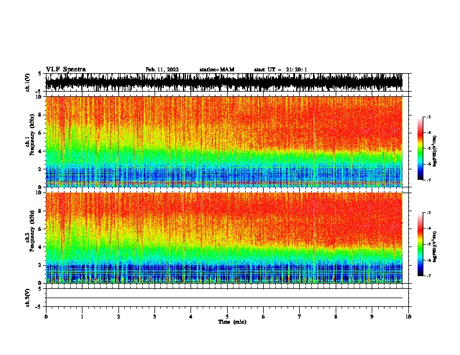Click the ch.1 voltage waveform strip
The width and height of the screenshot is (460, 355).
(224, 82)
